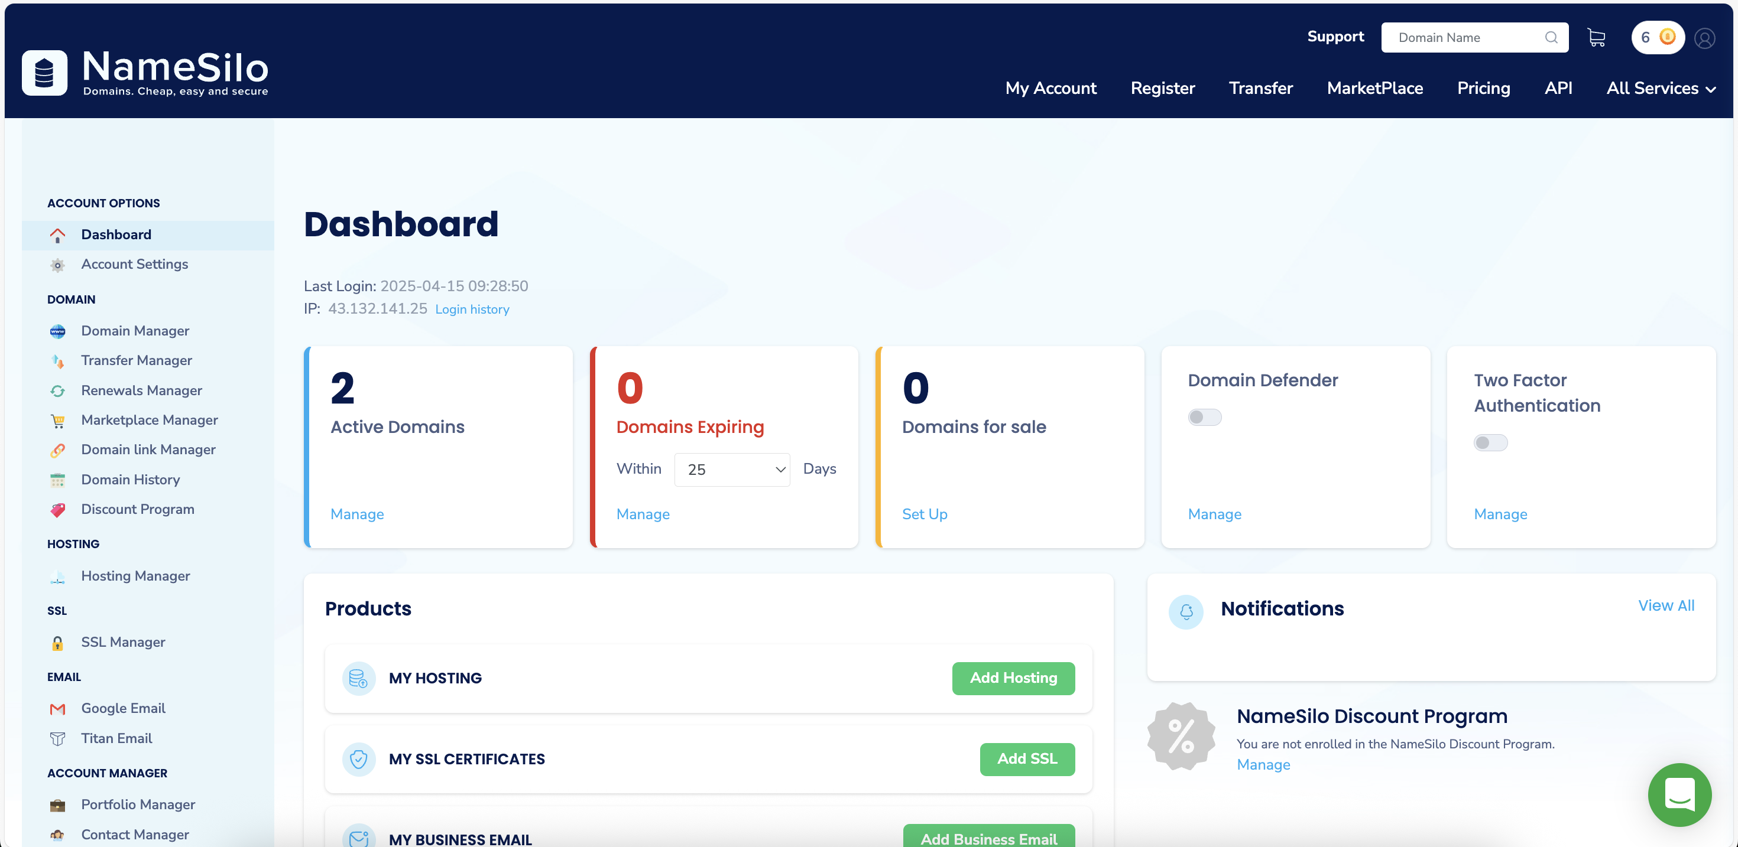1738x847 pixels.
Task: Click the Domain History calendar icon
Action: tap(57, 480)
